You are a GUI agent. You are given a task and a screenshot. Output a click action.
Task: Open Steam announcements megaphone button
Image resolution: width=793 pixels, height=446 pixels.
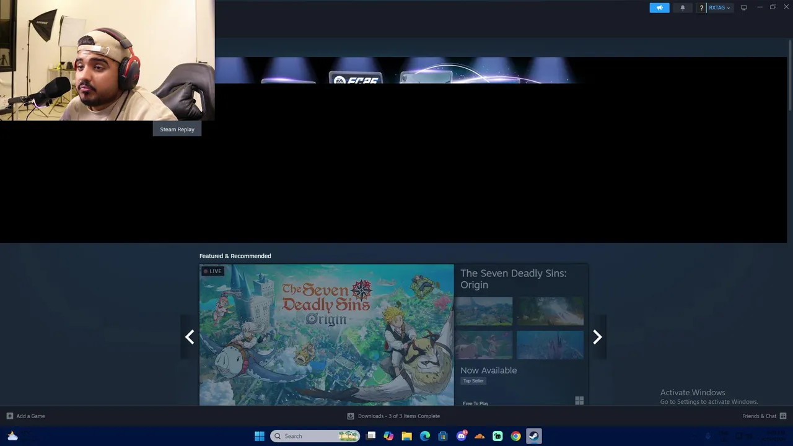click(x=659, y=7)
